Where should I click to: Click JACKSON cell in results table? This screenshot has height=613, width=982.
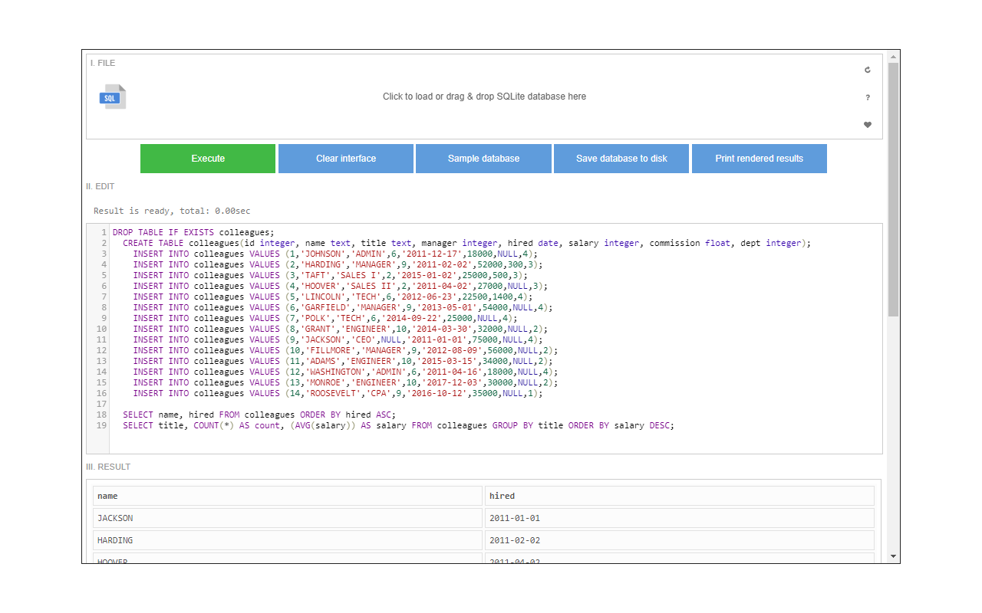pos(288,518)
